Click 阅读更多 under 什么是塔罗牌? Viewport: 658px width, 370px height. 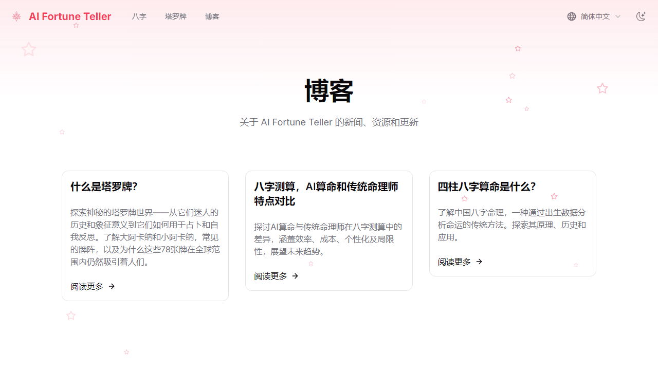(x=87, y=286)
